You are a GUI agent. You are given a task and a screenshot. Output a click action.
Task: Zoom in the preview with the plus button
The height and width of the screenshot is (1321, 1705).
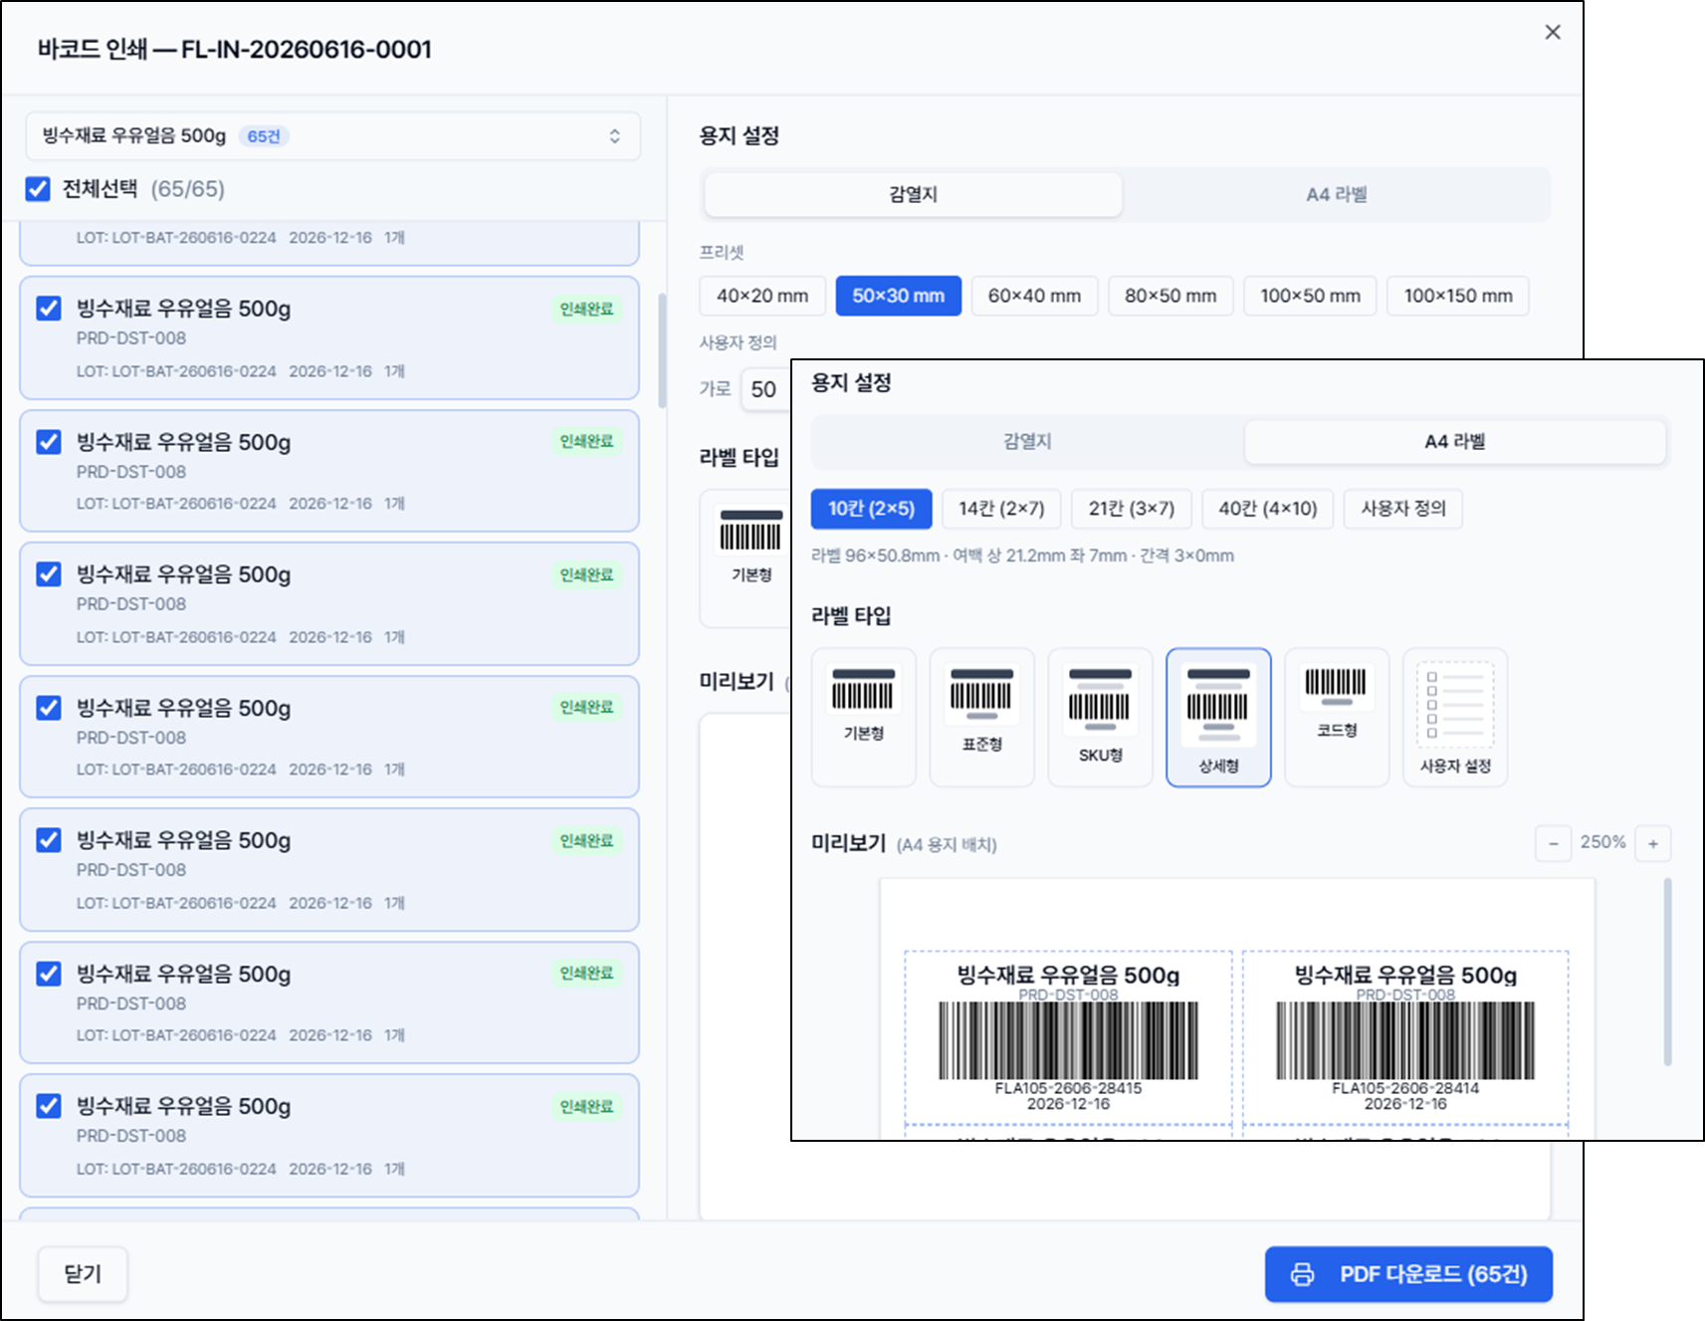pos(1653,844)
